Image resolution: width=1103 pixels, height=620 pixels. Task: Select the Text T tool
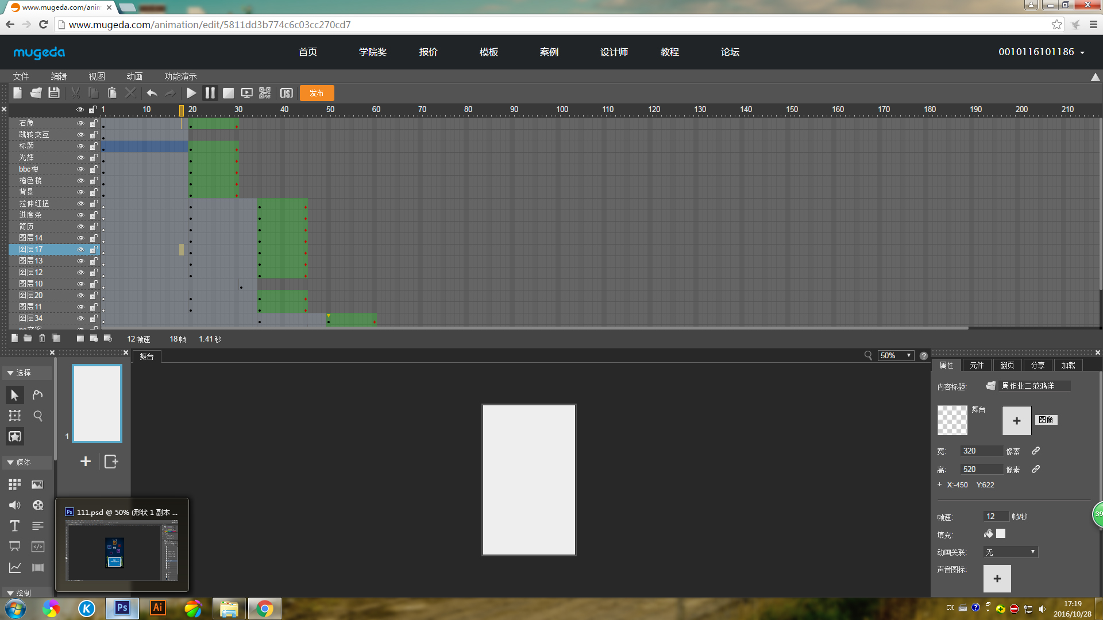15,526
